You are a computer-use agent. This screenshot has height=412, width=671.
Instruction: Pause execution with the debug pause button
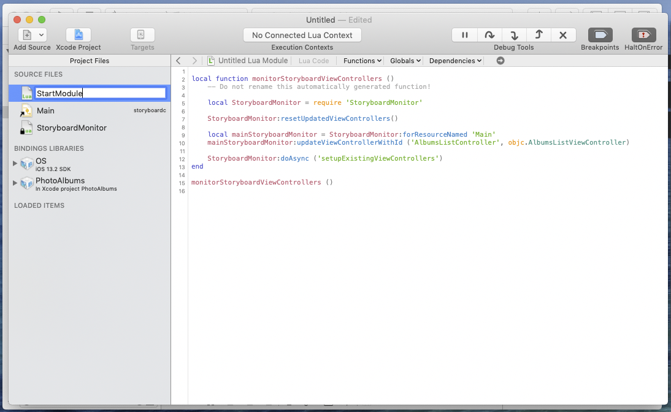click(x=465, y=35)
